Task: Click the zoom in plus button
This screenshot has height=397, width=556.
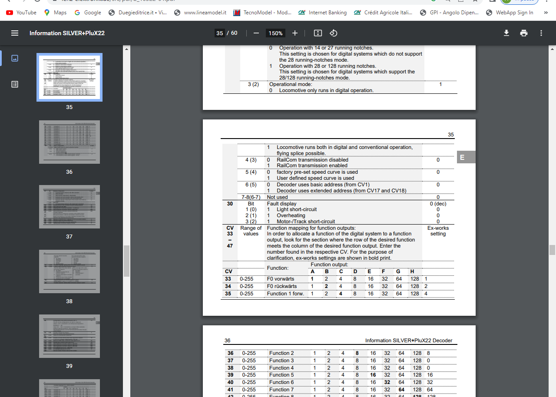Action: pos(295,33)
